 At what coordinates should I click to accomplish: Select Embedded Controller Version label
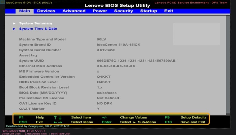coord(47,77)
